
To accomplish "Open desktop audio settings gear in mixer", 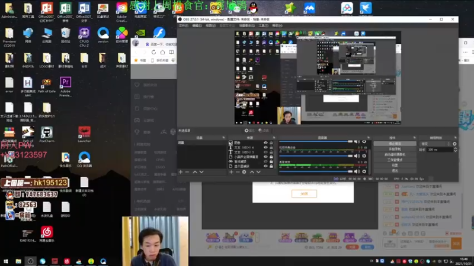I will 364,171.
